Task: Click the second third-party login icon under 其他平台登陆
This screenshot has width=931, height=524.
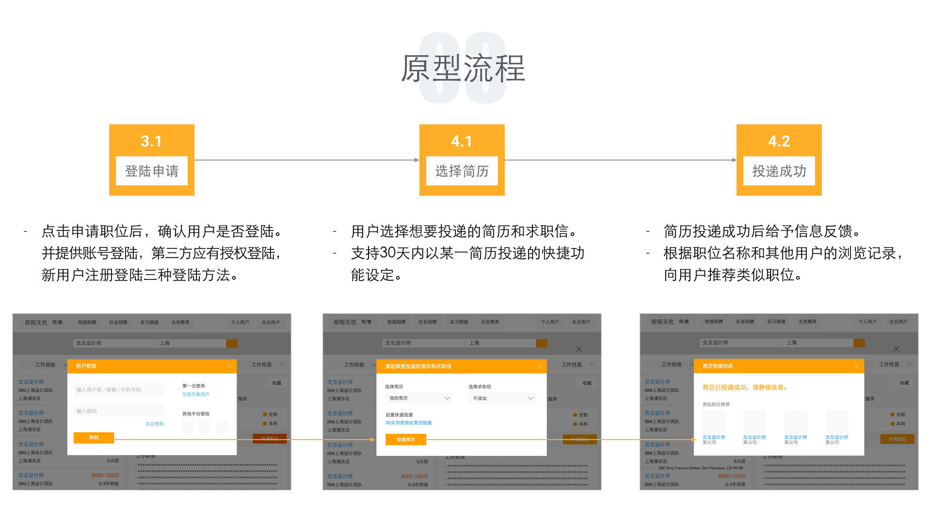Action: coord(205,427)
